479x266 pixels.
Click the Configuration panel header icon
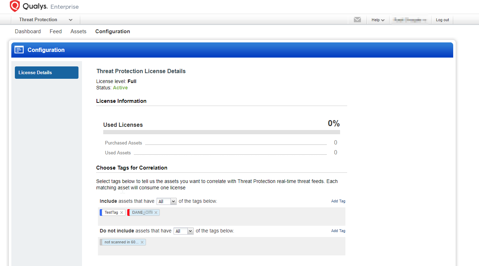pos(19,50)
